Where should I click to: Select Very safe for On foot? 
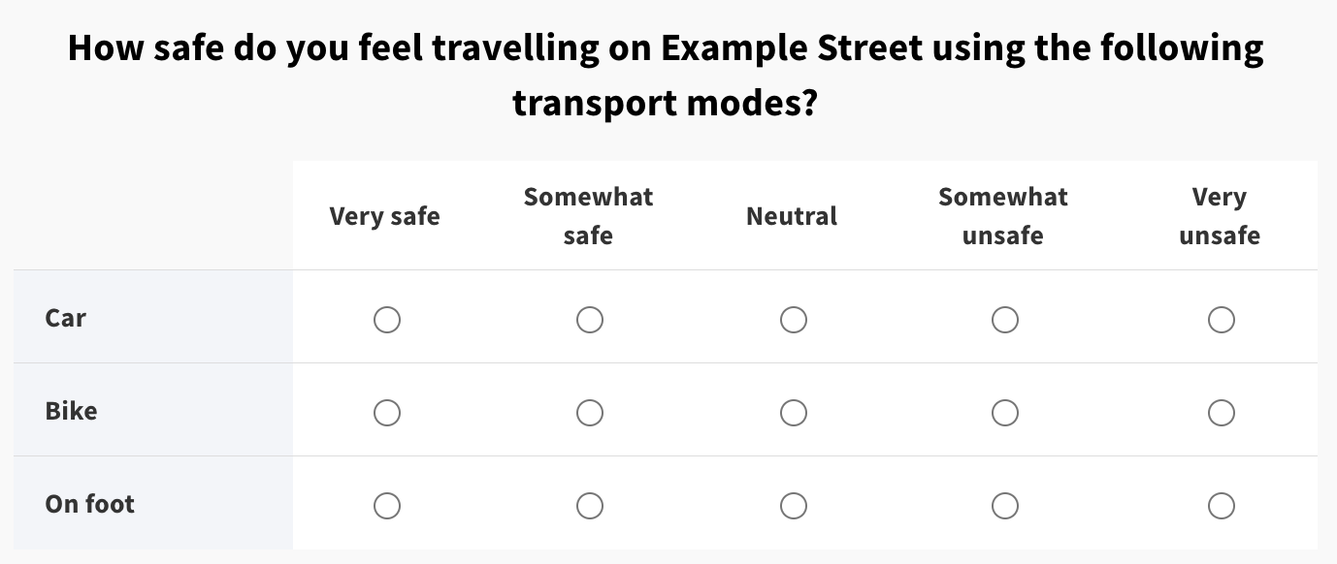tap(386, 506)
